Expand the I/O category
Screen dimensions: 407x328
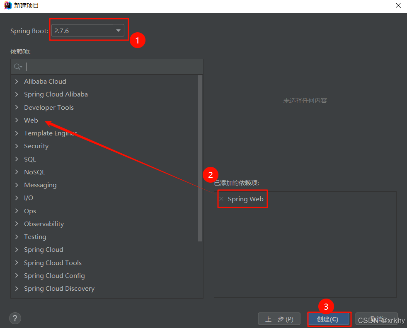point(17,198)
